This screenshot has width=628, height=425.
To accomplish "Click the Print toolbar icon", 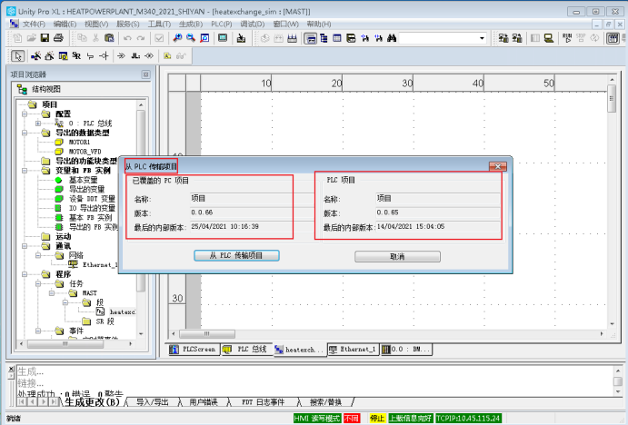I will (58, 39).
